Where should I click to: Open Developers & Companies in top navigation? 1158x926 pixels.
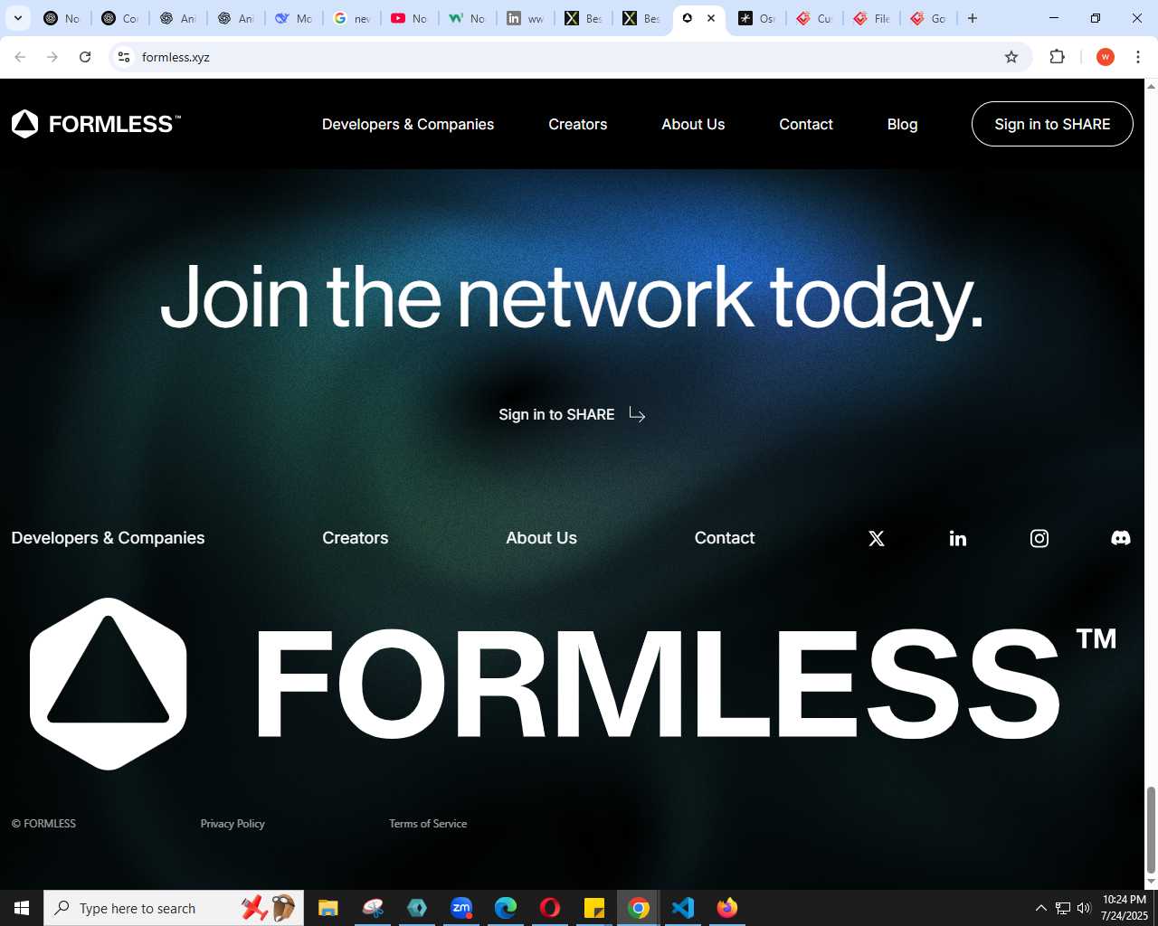tap(408, 124)
